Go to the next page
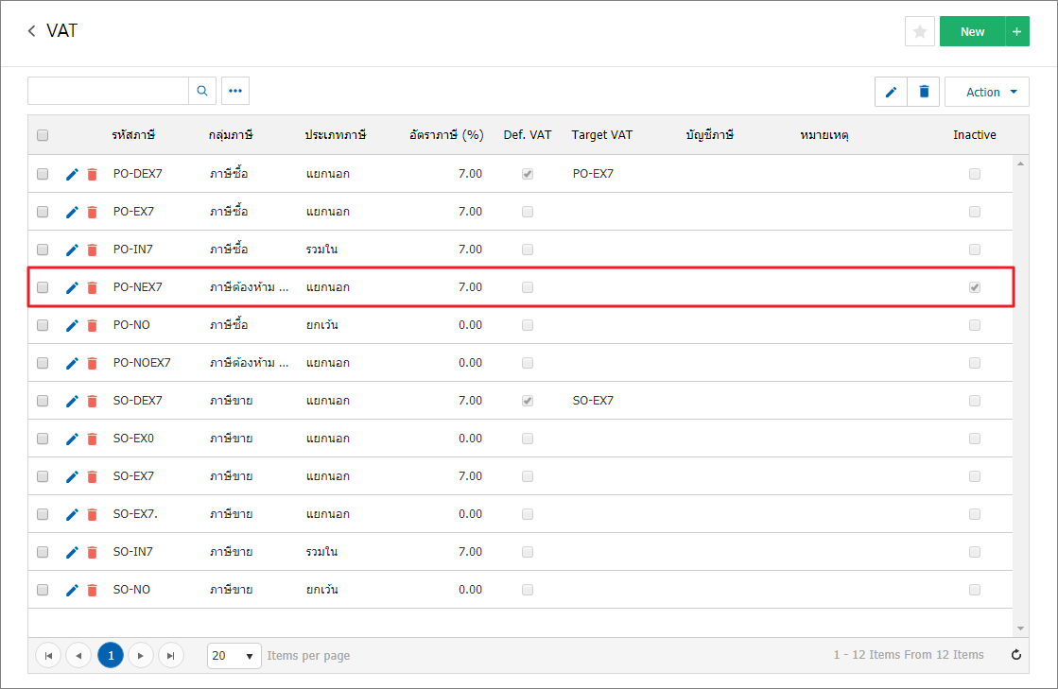 140,655
